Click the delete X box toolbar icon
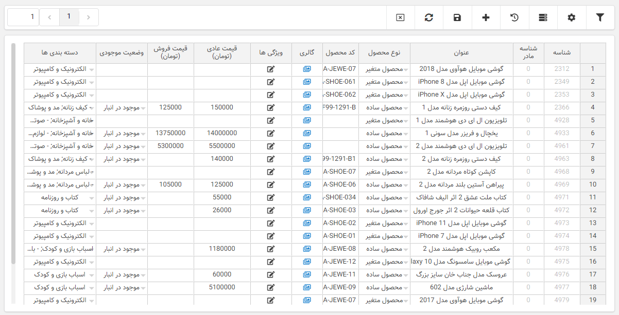The width and height of the screenshot is (619, 315). click(400, 17)
